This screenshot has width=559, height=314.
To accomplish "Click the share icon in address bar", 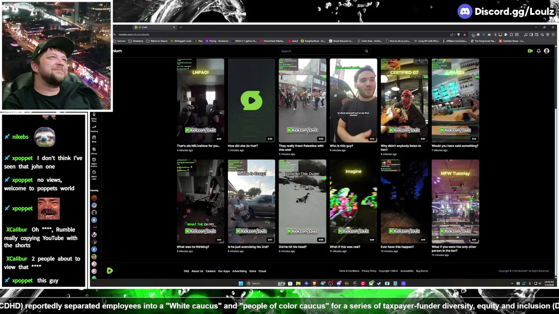I will tap(452, 34).
